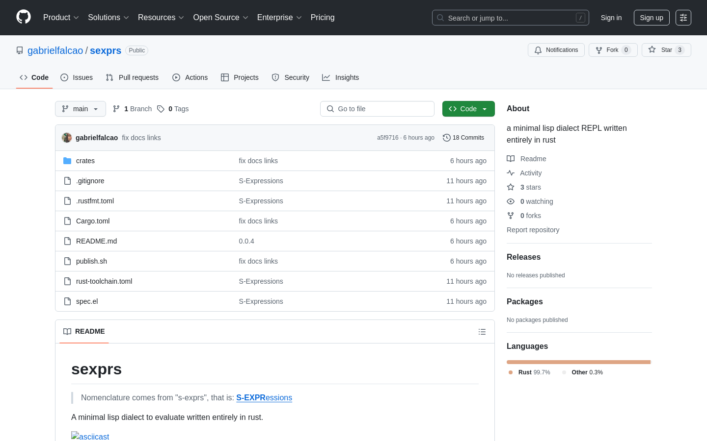
Task: Switch to the Projects tab
Action: coord(240,77)
